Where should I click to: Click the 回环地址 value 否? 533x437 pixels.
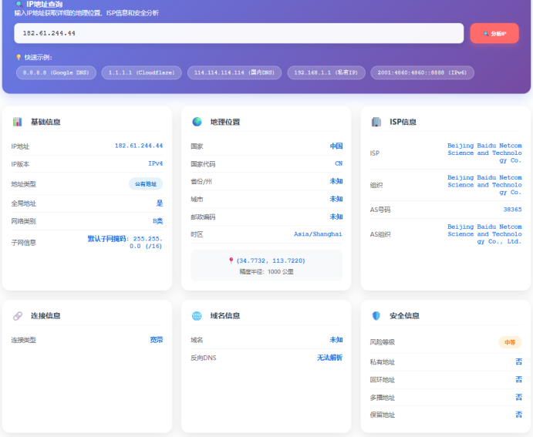pos(518,379)
